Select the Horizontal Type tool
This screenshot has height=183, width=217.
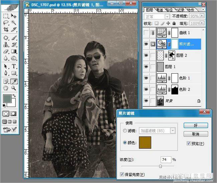point(14,66)
